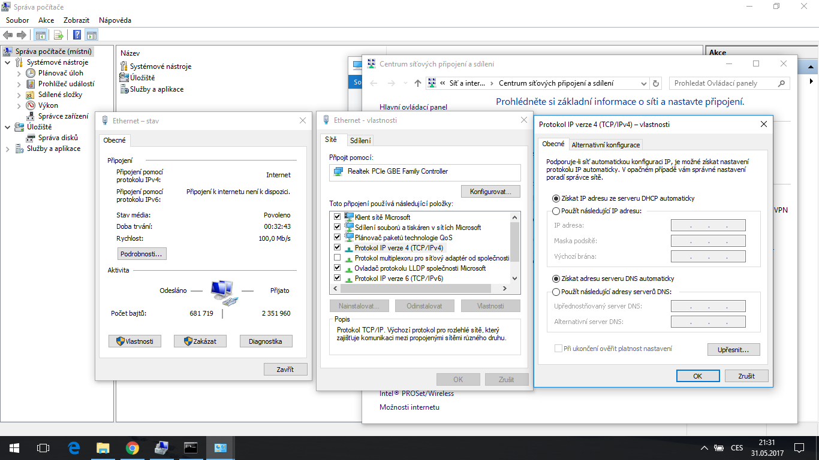Click the export list toolbar icon
This screenshot has width=819, height=460.
point(59,35)
